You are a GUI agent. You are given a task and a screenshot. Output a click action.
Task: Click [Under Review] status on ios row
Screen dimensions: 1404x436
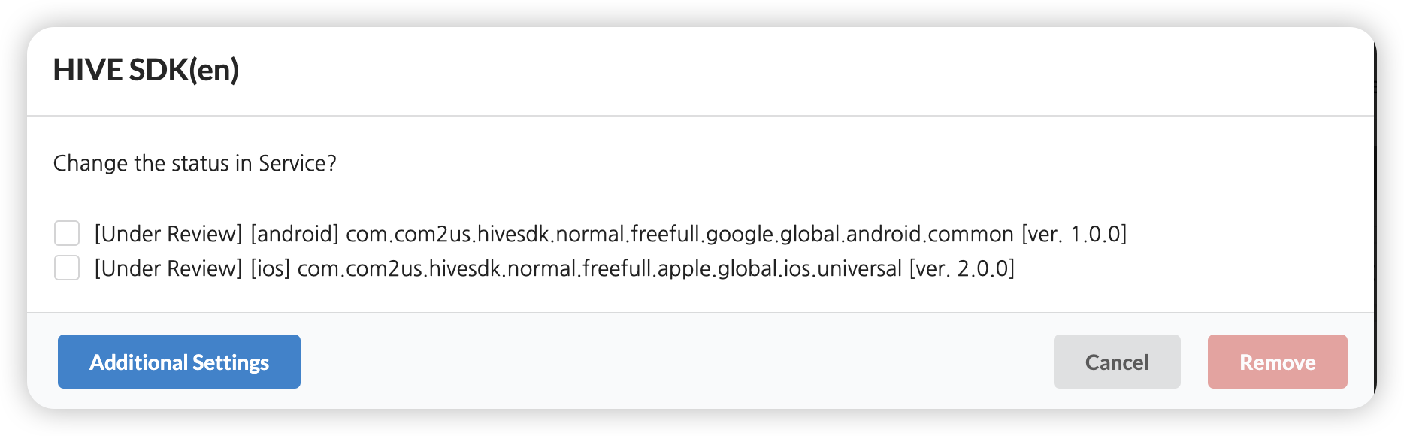pyautogui.click(x=168, y=268)
